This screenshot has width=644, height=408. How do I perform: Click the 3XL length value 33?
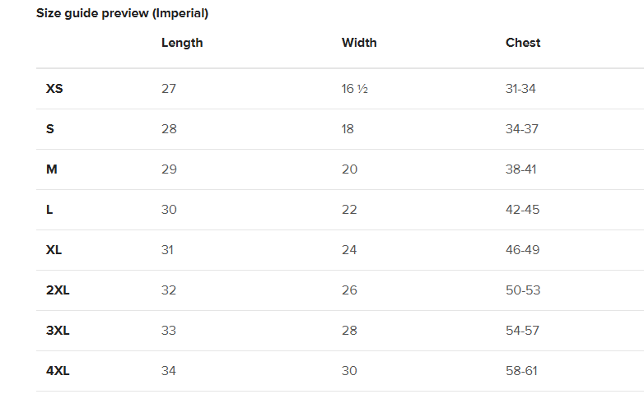(169, 331)
